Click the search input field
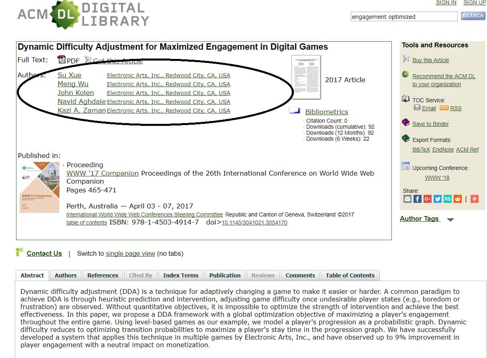This screenshot has width=487, height=358. click(x=403, y=16)
